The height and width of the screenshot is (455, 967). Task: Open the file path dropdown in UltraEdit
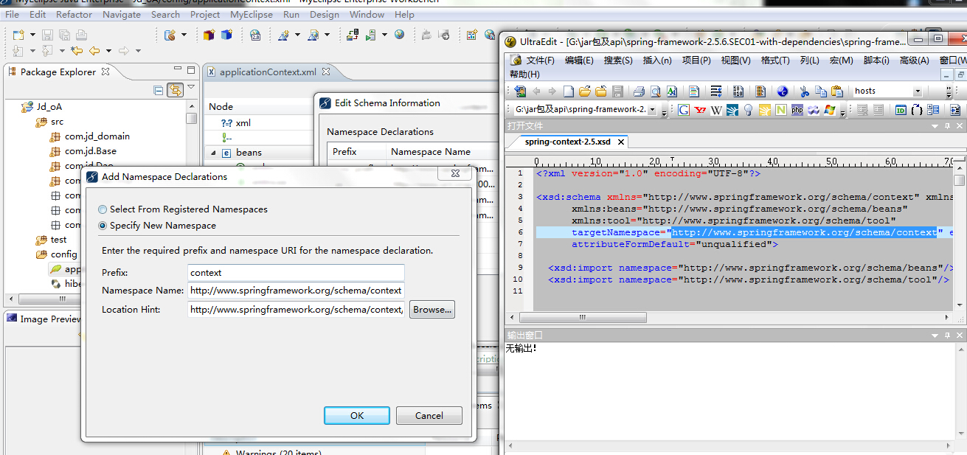[x=651, y=110]
